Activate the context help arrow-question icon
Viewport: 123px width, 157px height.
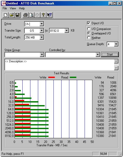49,15
